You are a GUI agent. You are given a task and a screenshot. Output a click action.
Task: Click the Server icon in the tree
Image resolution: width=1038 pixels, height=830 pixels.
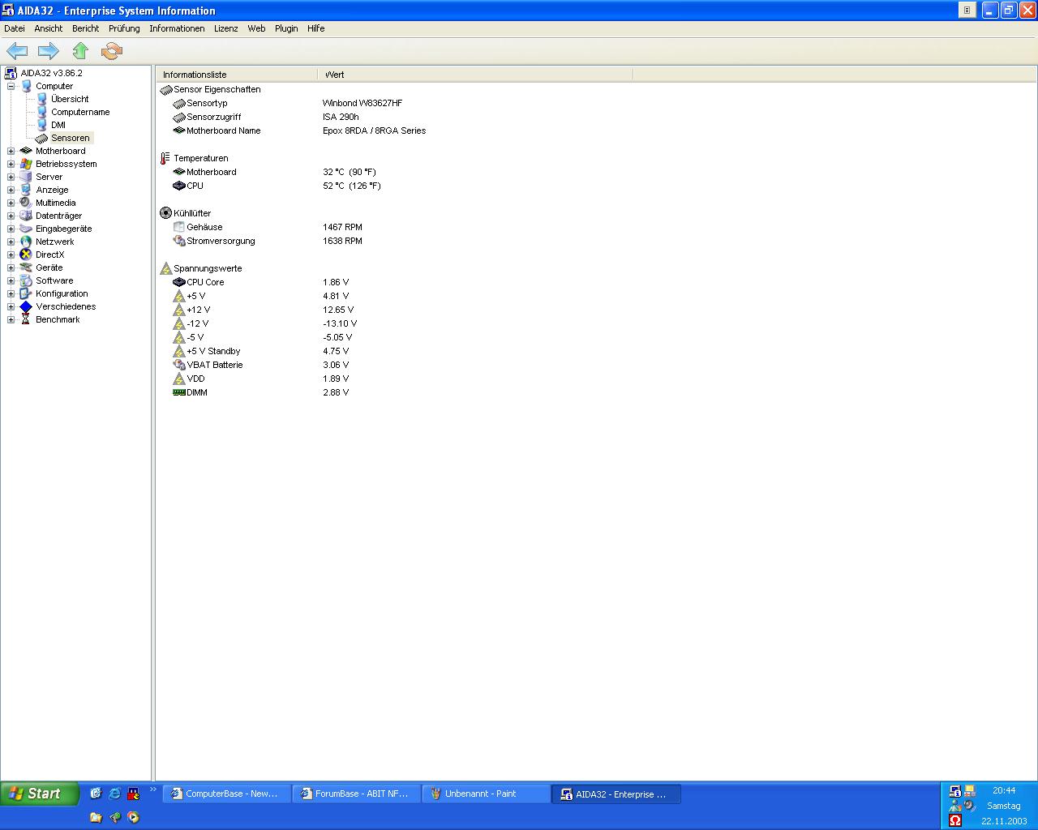(26, 177)
